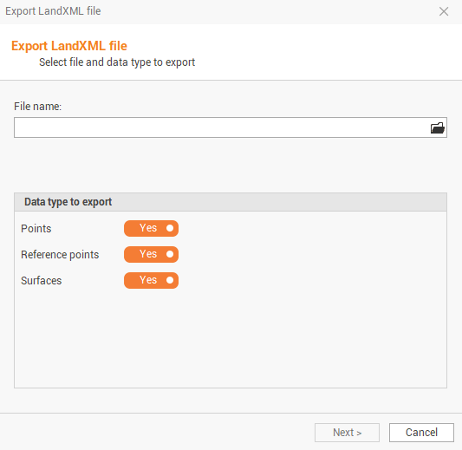The image size is (462, 450).
Task: Turn off the Surfaces export toggle
Action: (151, 280)
